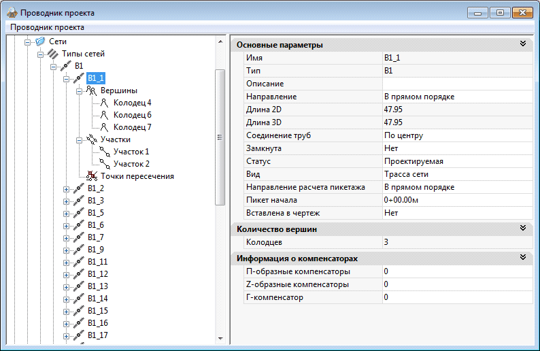This screenshot has height=351, width=540.
Task: Click the Участок 2 segment icon
Action: click(x=104, y=164)
